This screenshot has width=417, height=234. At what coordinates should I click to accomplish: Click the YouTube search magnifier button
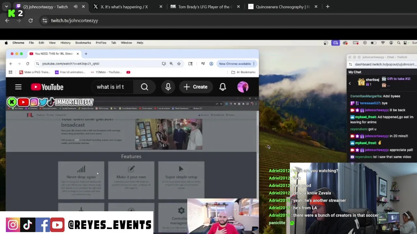(144, 87)
